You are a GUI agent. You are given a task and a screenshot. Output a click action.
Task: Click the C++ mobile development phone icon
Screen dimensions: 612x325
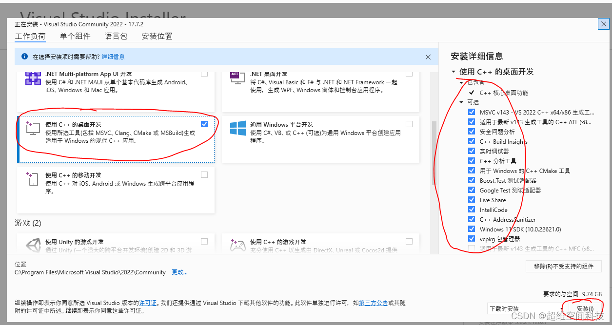(33, 179)
